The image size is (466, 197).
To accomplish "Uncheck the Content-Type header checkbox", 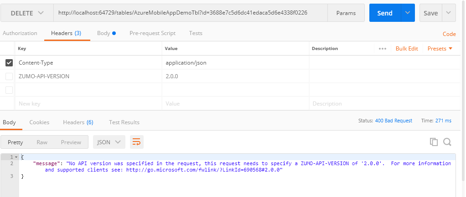I will point(9,63).
